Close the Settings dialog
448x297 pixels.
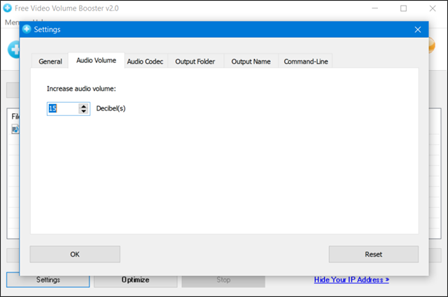pos(418,29)
